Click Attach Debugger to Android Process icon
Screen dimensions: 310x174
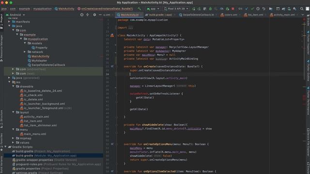pyautogui.click(x=227, y=9)
